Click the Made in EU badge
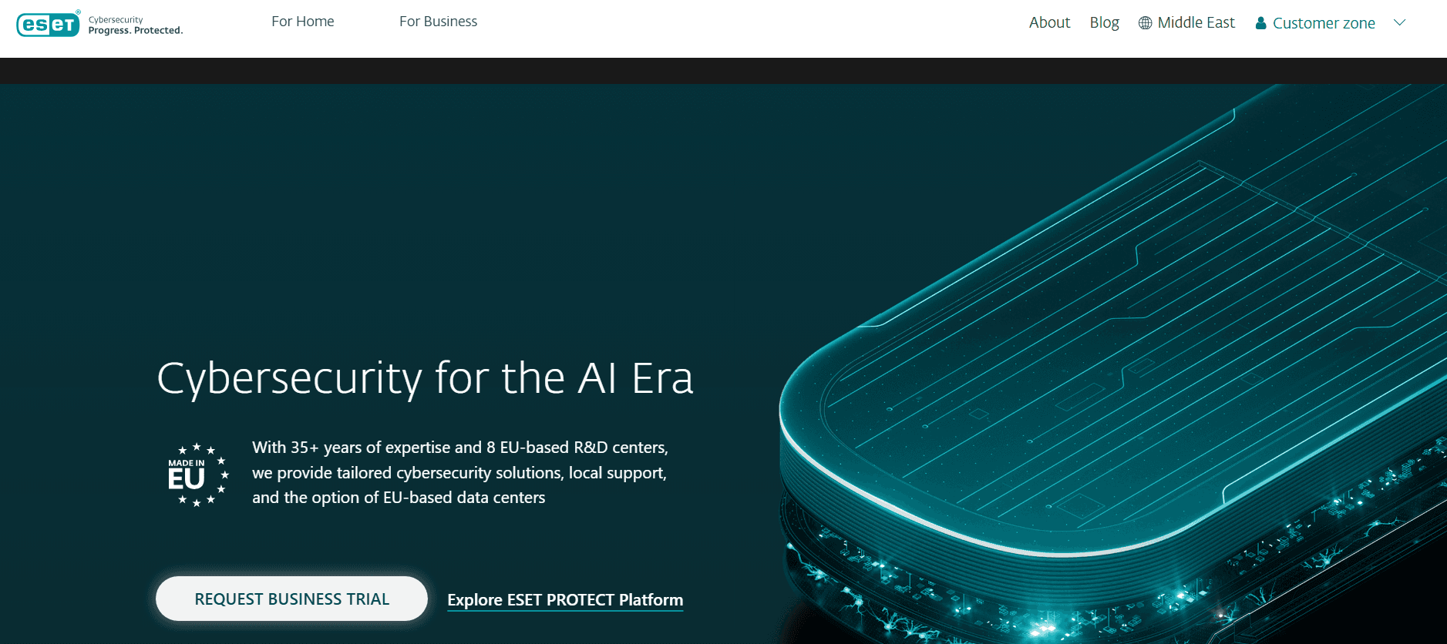 click(x=198, y=474)
